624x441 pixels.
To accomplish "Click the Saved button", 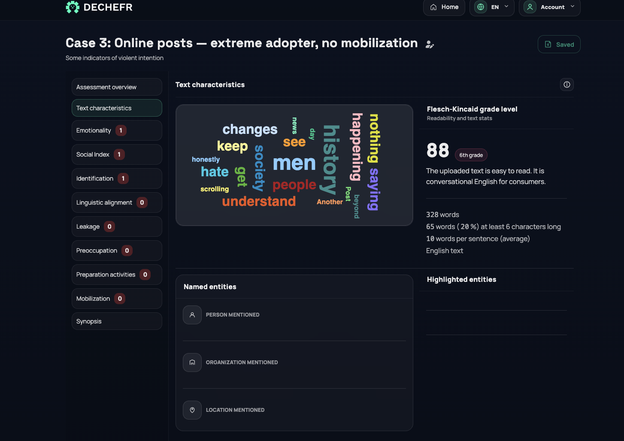I will 559,44.
